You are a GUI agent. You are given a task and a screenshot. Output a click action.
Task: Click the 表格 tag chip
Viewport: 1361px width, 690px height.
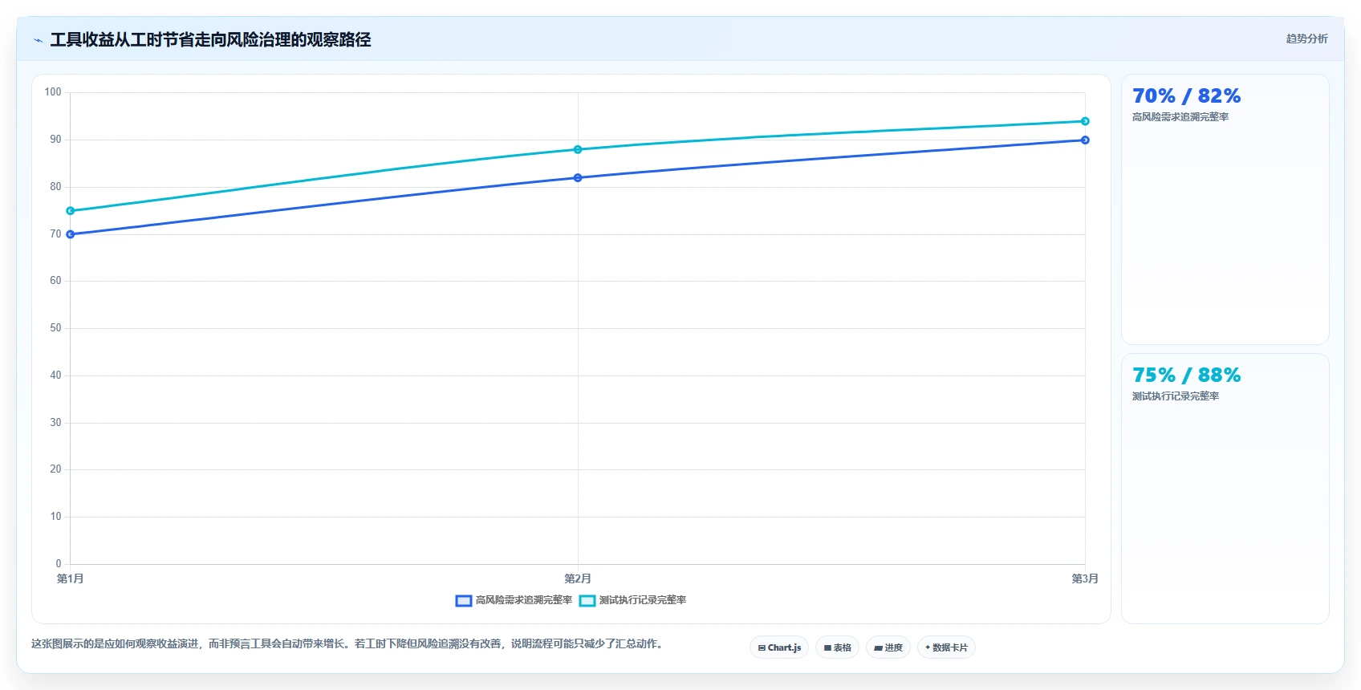point(837,647)
